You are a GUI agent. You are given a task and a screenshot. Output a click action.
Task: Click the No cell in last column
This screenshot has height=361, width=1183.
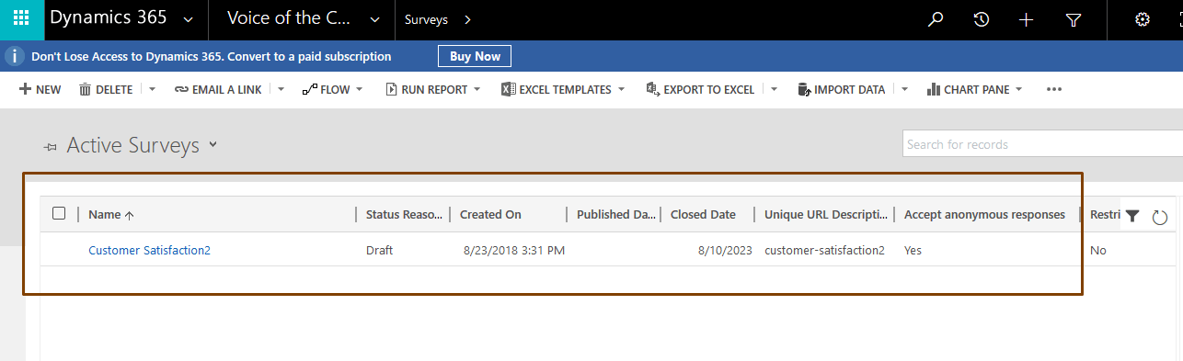click(1097, 250)
